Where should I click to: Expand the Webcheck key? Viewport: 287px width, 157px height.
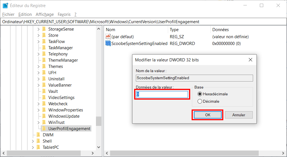tap(38, 104)
